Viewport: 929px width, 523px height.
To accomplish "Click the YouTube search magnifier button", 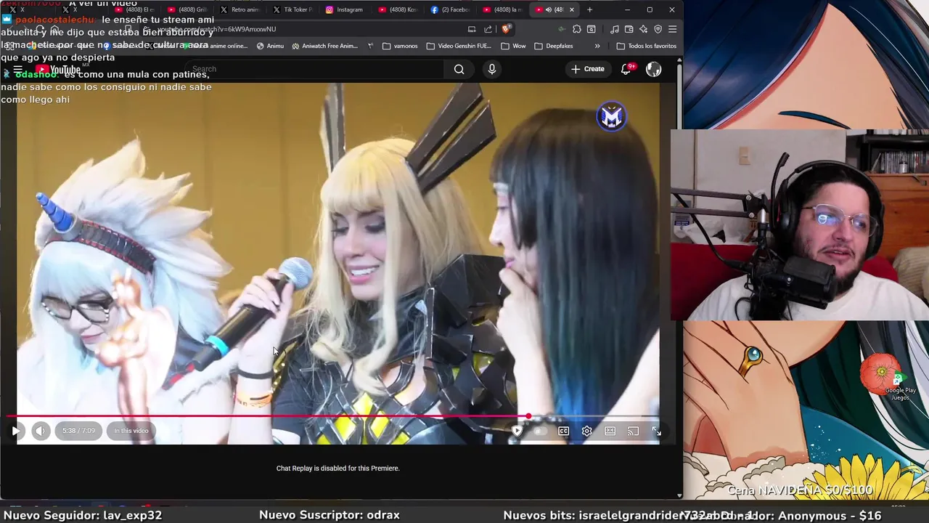I will click(459, 69).
